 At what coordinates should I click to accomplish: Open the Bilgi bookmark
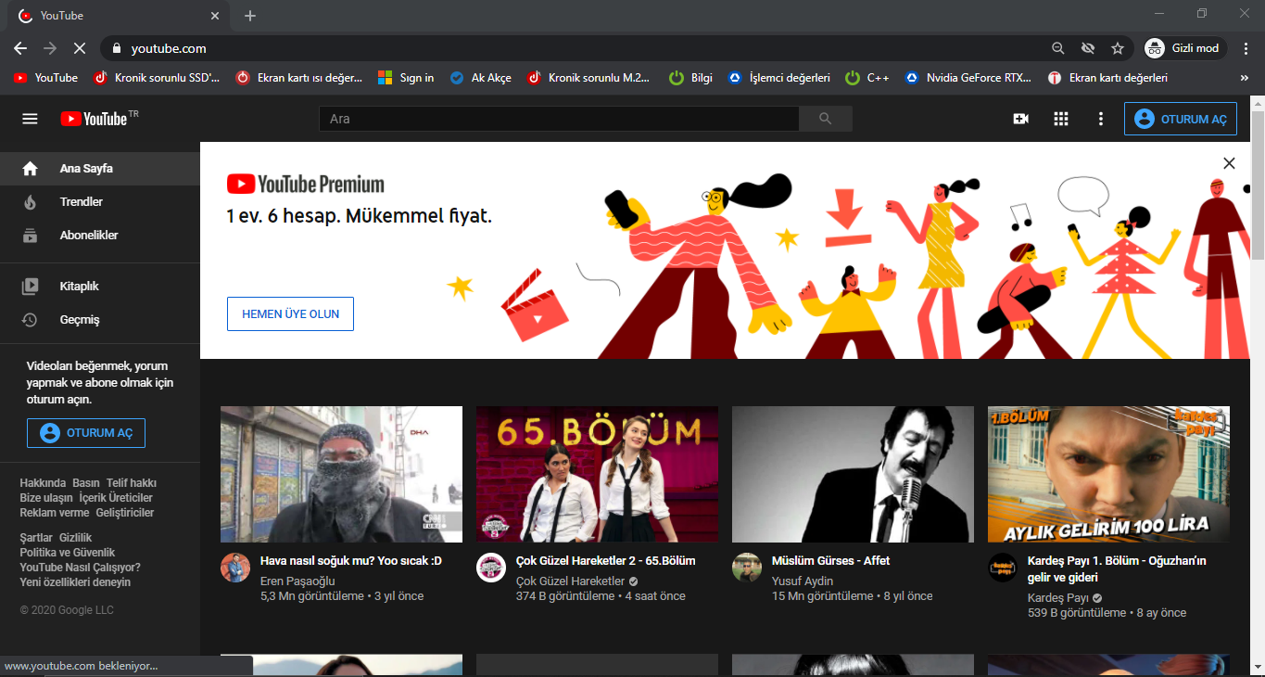[691, 78]
